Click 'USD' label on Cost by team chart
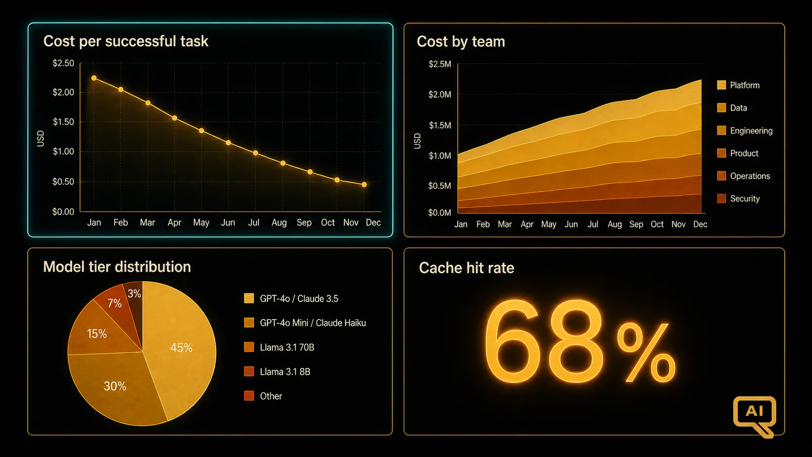Viewport: 812px width, 457px height. tap(417, 141)
